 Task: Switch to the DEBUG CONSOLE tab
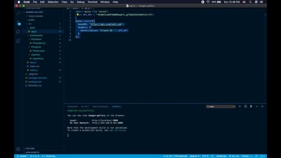click(x=100, y=107)
